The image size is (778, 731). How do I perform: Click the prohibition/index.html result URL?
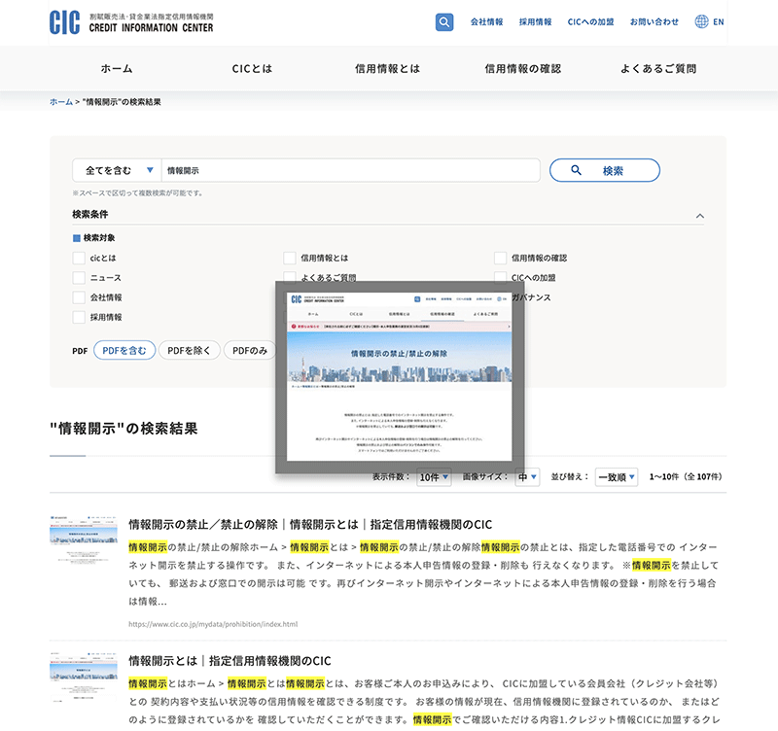pyautogui.click(x=213, y=624)
